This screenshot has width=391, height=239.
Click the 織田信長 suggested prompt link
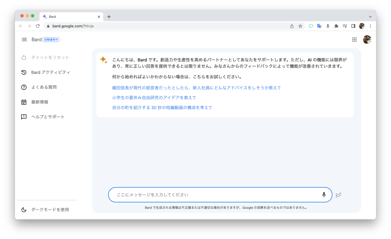tap(196, 88)
